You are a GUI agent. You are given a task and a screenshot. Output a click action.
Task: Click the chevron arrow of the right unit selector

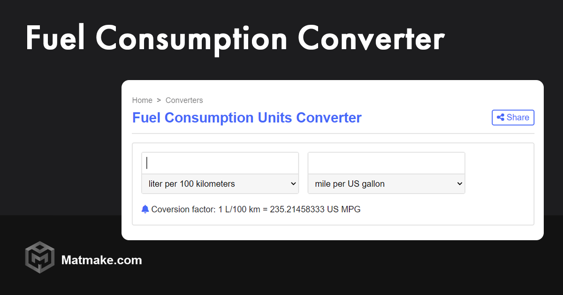[x=459, y=184]
